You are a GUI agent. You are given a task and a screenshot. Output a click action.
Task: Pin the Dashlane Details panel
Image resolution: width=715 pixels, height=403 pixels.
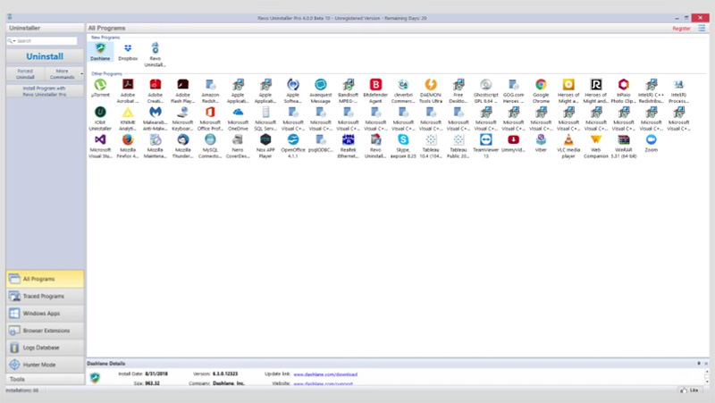(699, 364)
